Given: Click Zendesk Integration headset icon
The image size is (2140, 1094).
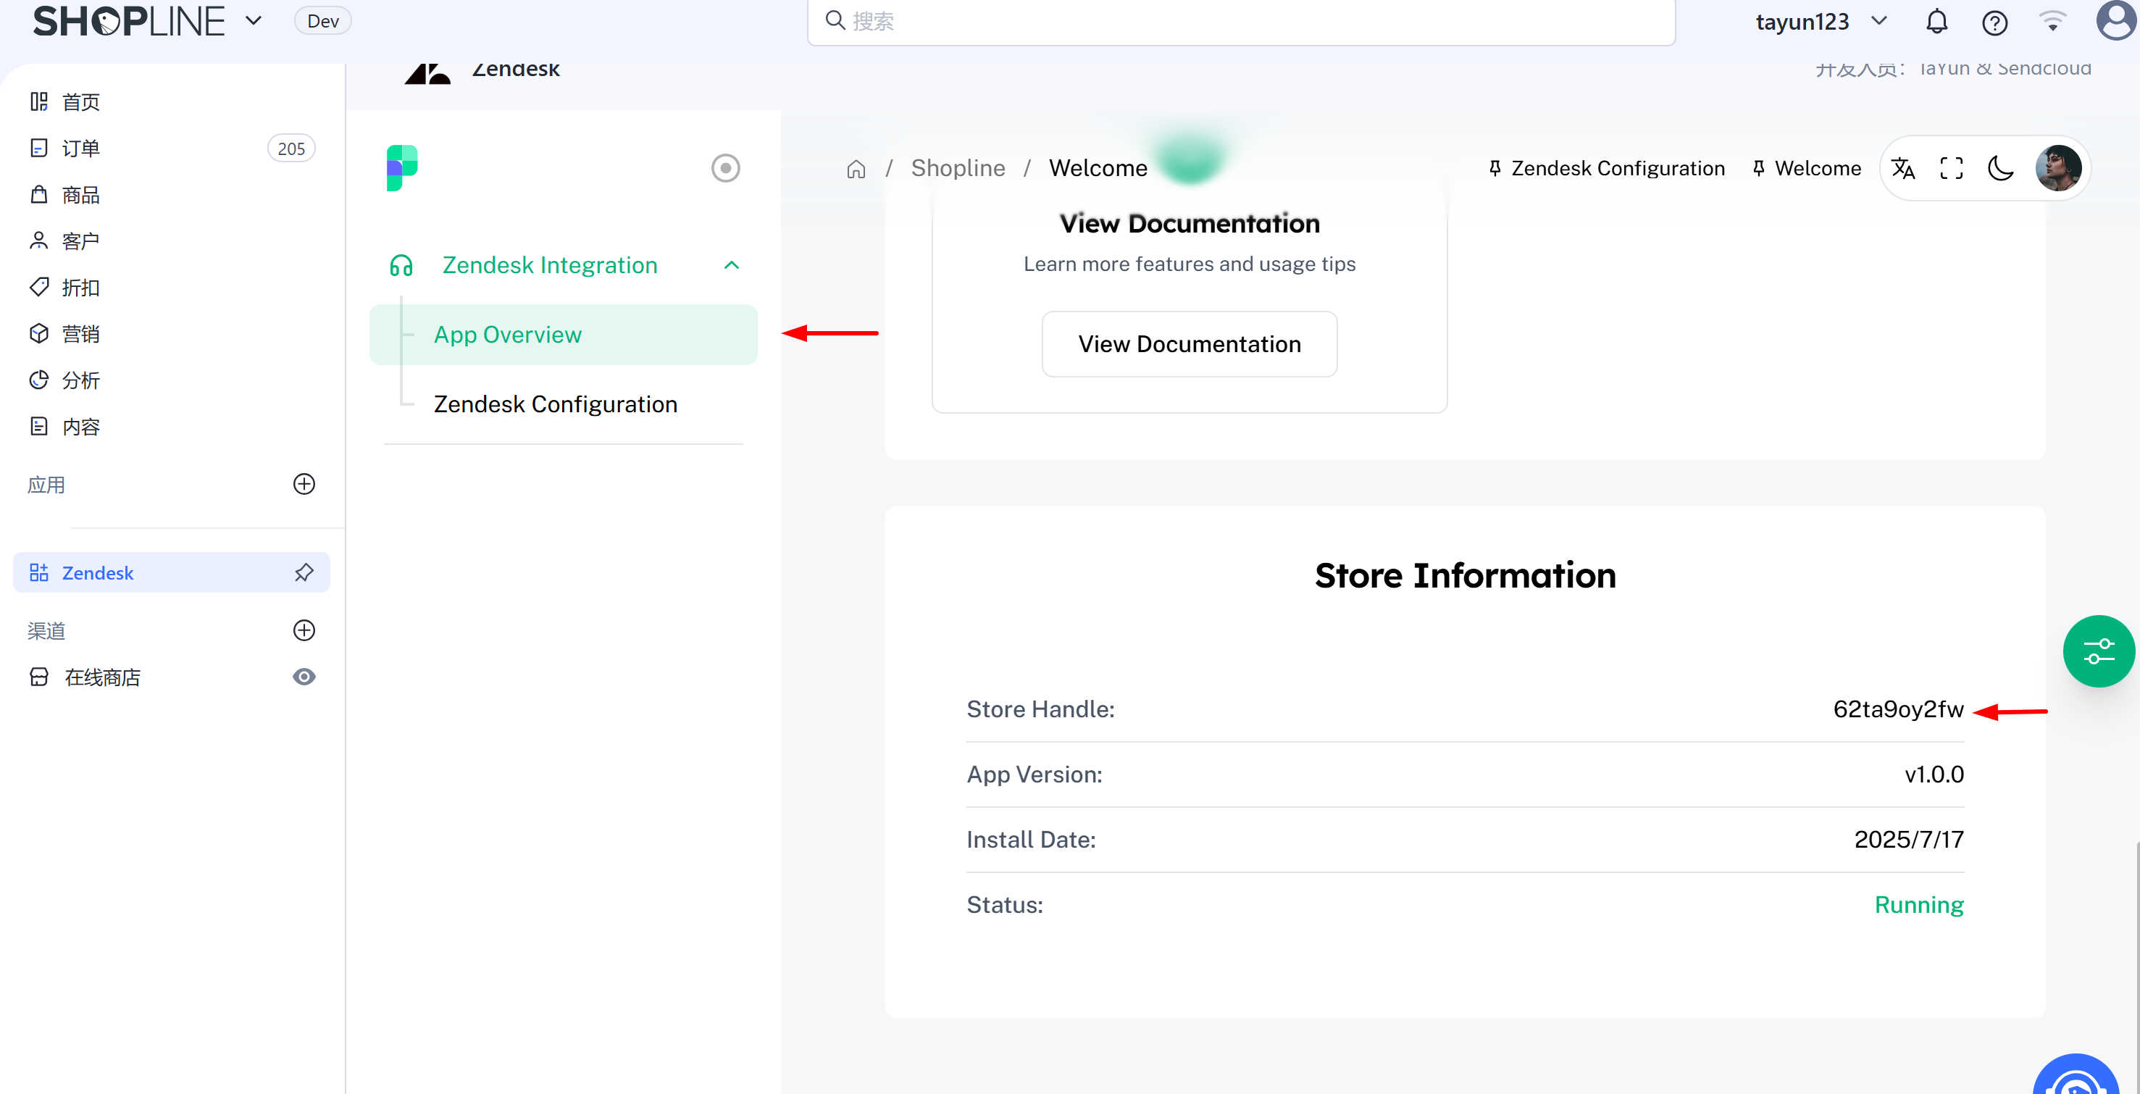Looking at the screenshot, I should (x=401, y=265).
